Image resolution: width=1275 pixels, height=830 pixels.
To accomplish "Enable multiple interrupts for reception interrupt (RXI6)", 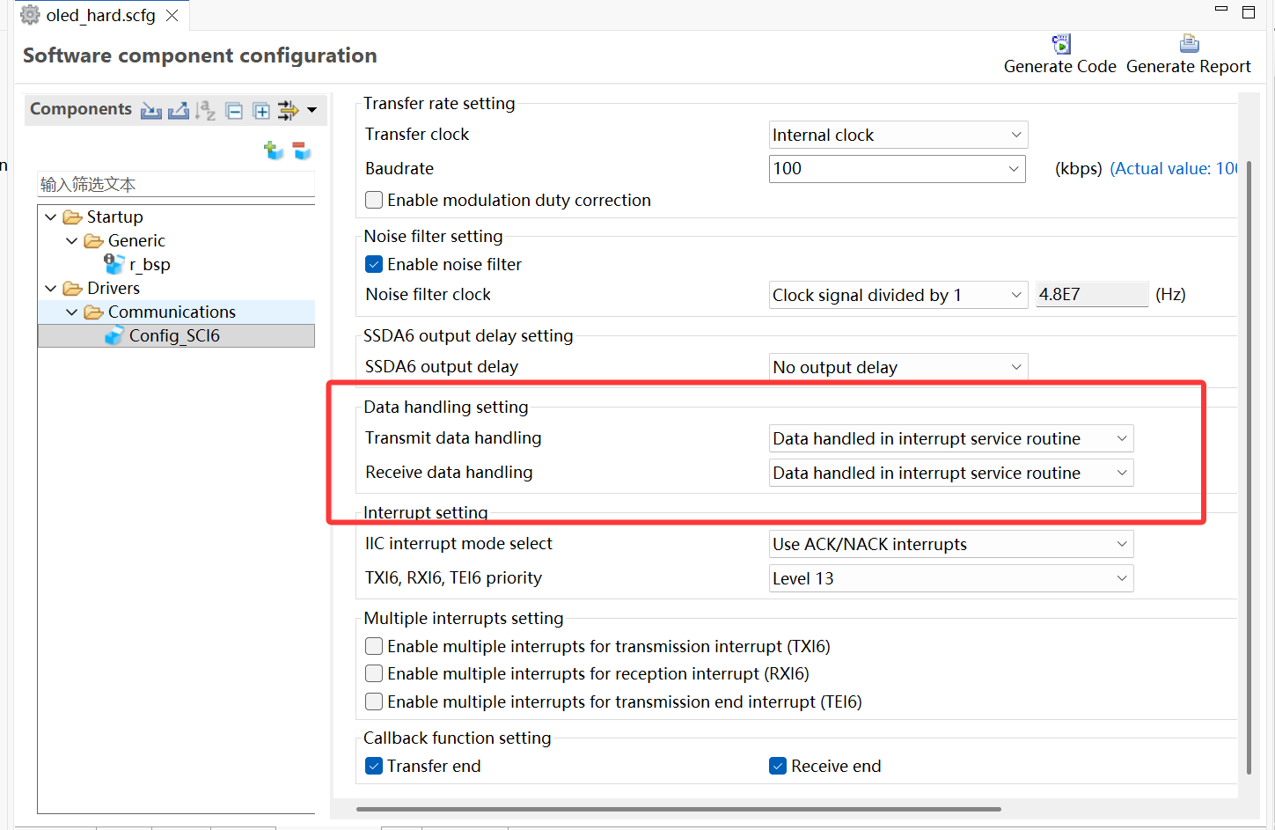I will click(374, 673).
